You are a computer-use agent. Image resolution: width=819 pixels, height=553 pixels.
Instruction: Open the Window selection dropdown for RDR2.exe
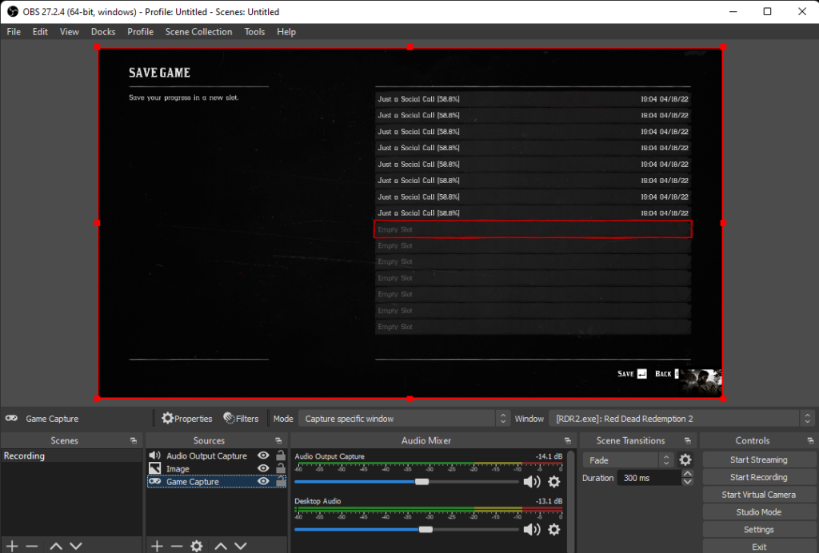(681, 419)
